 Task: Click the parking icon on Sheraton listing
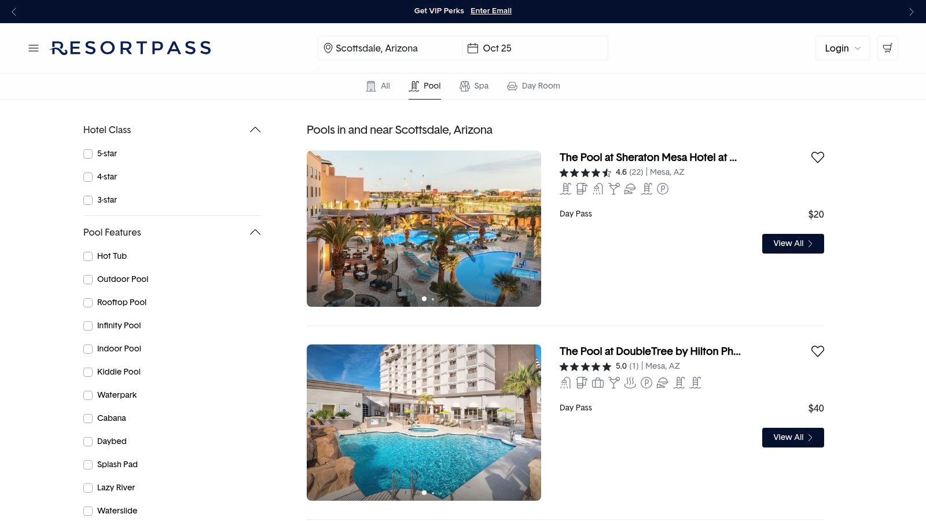[663, 189]
